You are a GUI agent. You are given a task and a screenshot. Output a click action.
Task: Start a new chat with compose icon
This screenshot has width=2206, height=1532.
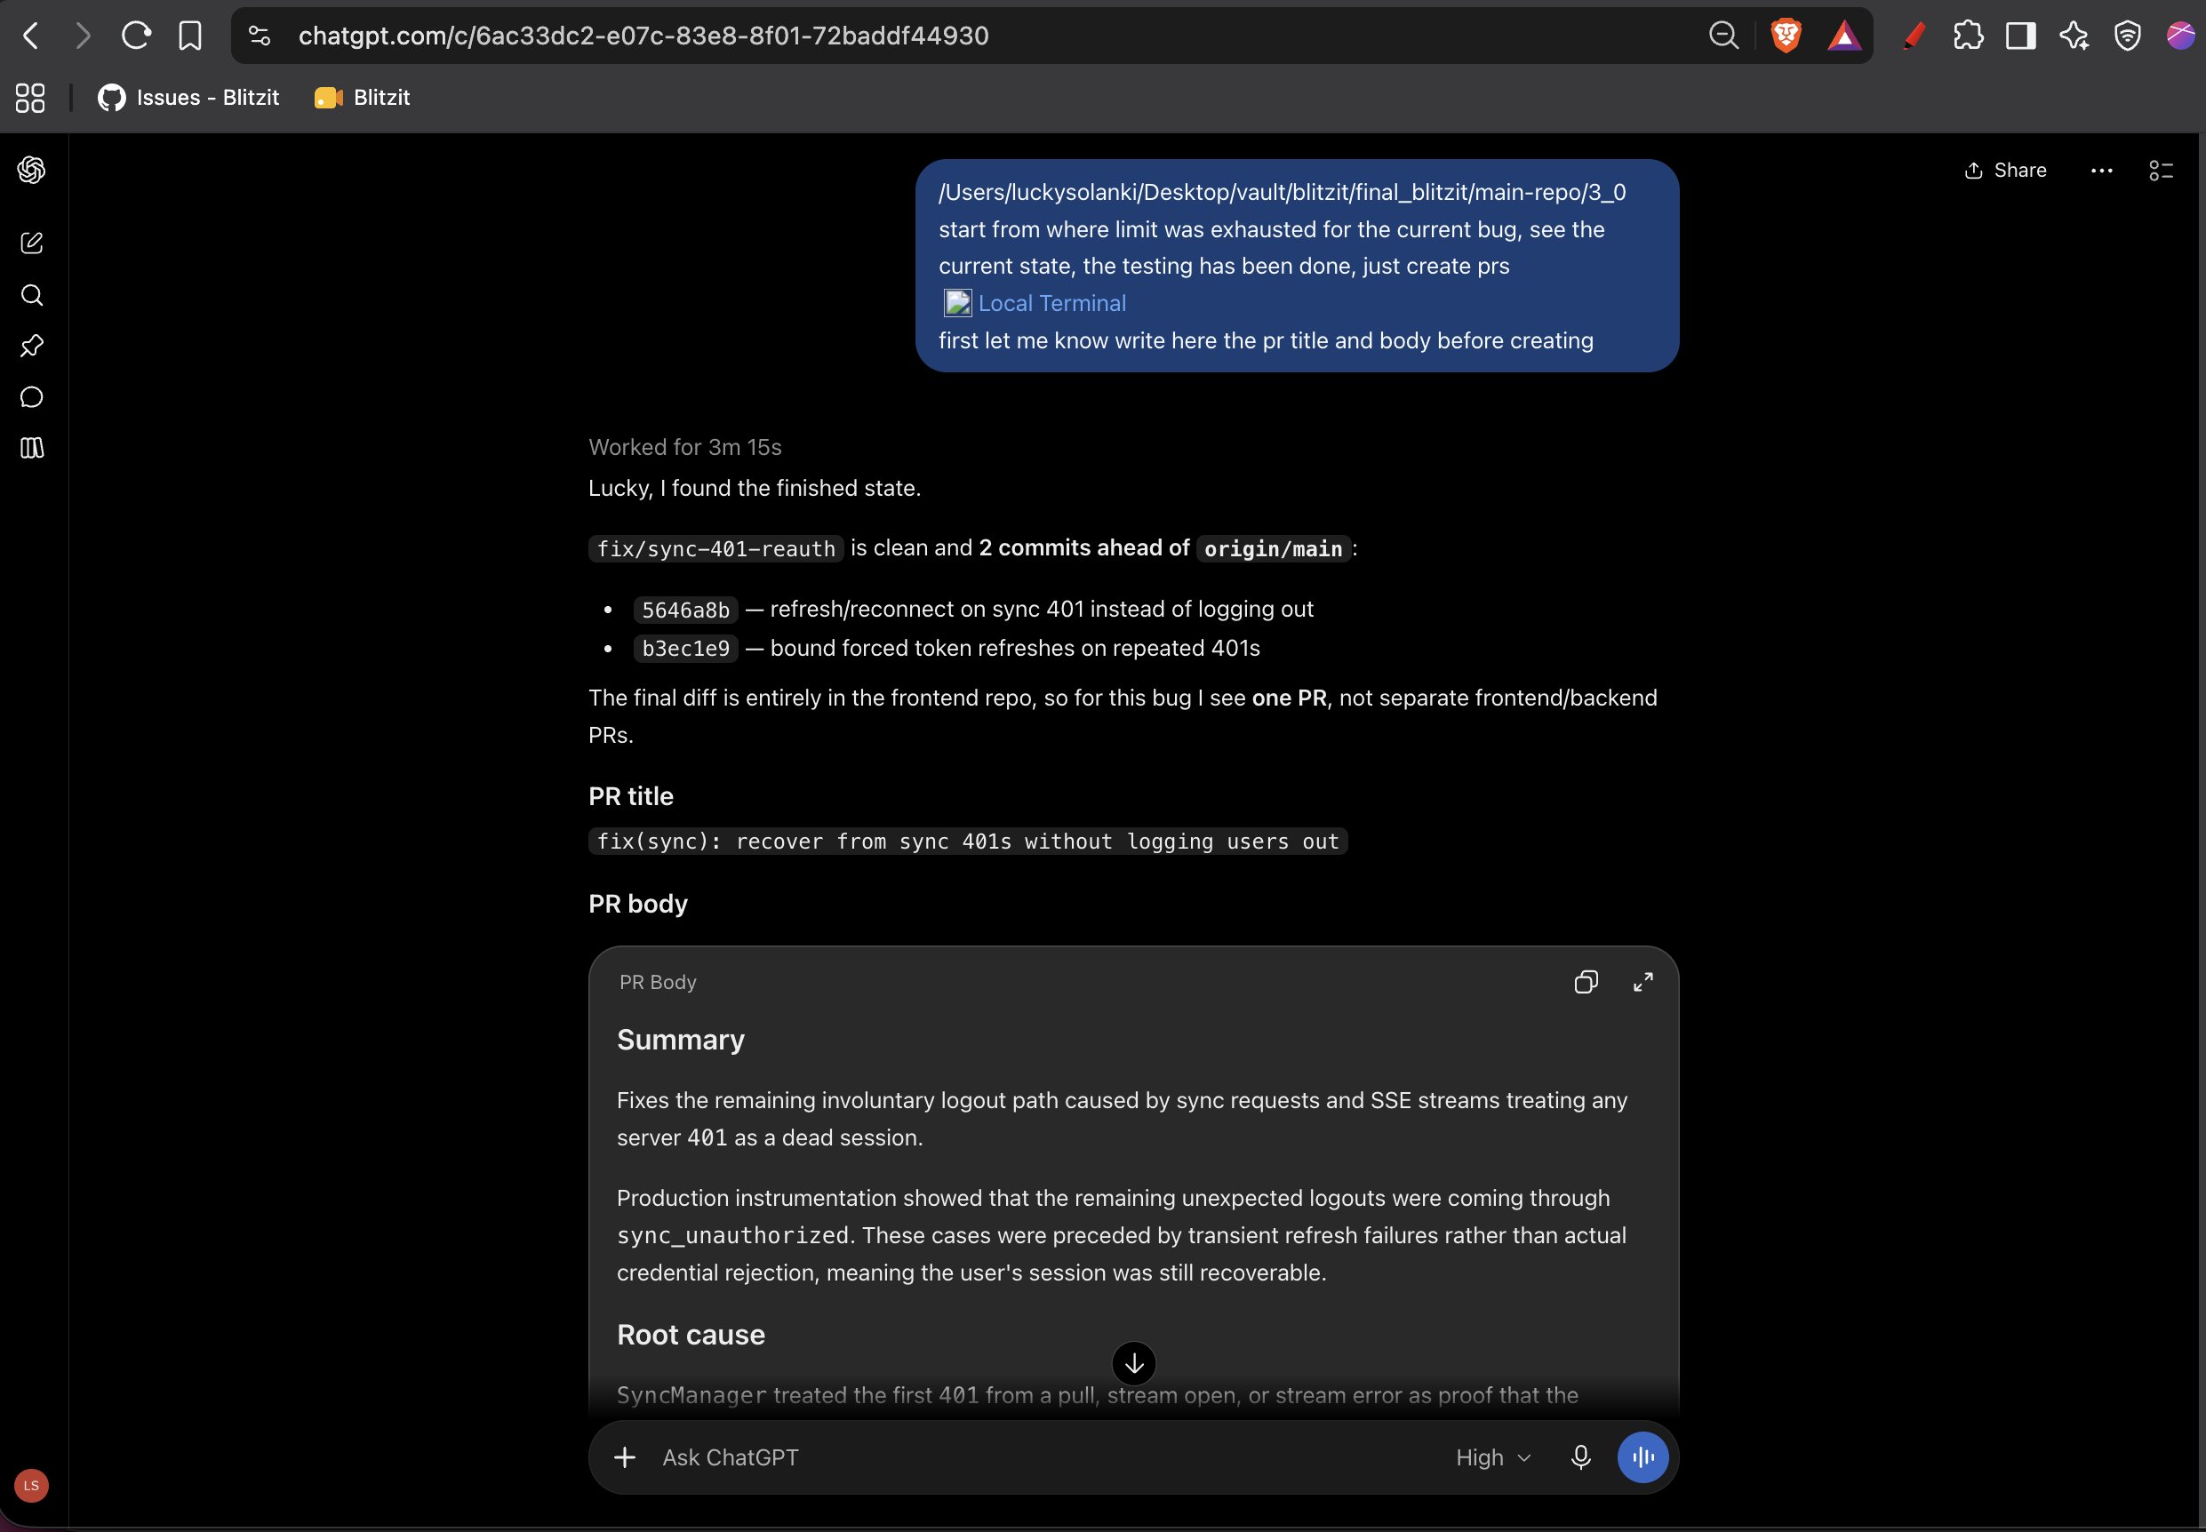click(x=32, y=243)
